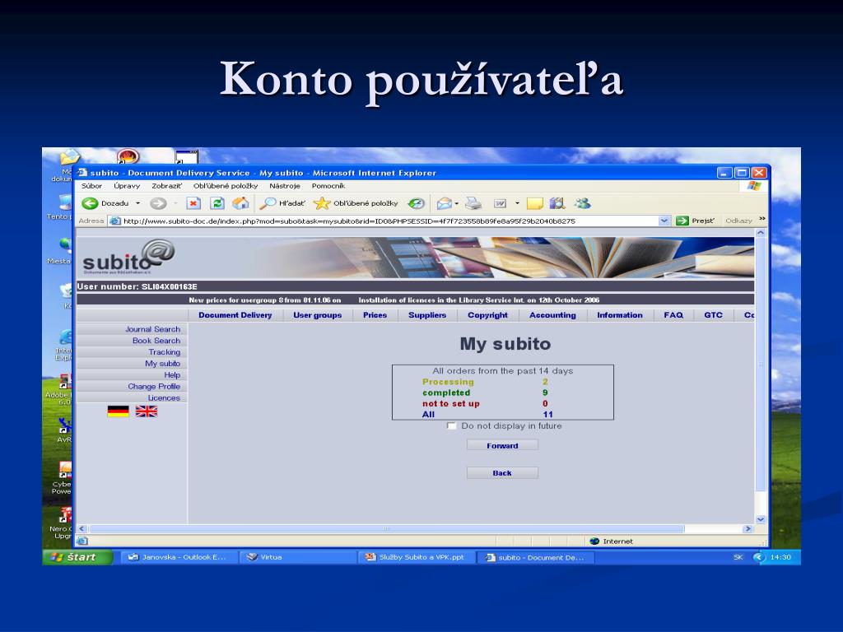Viewport: 843px width, 632px height.
Task: Open the Suppliers nav tab
Action: tap(427, 315)
